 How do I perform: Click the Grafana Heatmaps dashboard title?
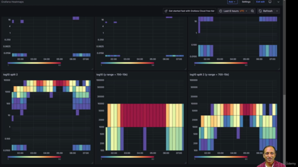pyautogui.click(x=13, y=2)
